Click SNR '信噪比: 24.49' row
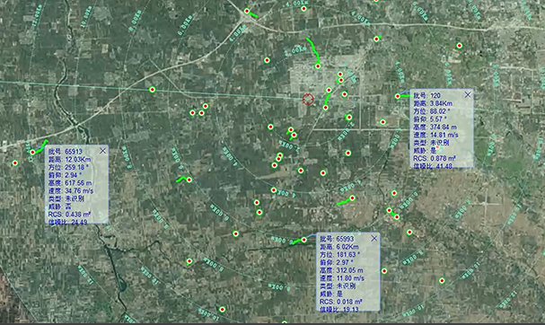 (67, 222)
